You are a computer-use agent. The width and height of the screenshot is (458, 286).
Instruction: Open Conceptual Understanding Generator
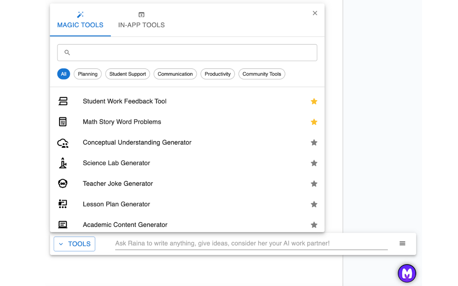pyautogui.click(x=137, y=142)
